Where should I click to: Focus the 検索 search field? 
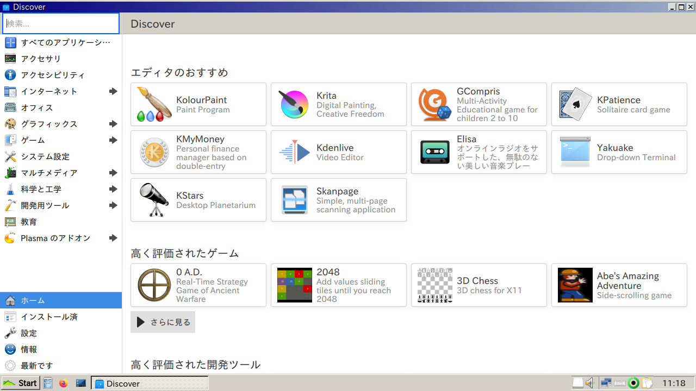click(61, 23)
